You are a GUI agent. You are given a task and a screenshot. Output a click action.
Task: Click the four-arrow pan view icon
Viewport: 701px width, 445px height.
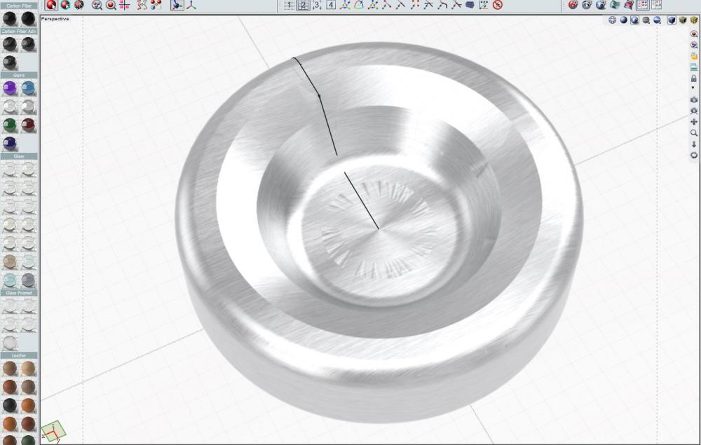pyautogui.click(x=694, y=121)
